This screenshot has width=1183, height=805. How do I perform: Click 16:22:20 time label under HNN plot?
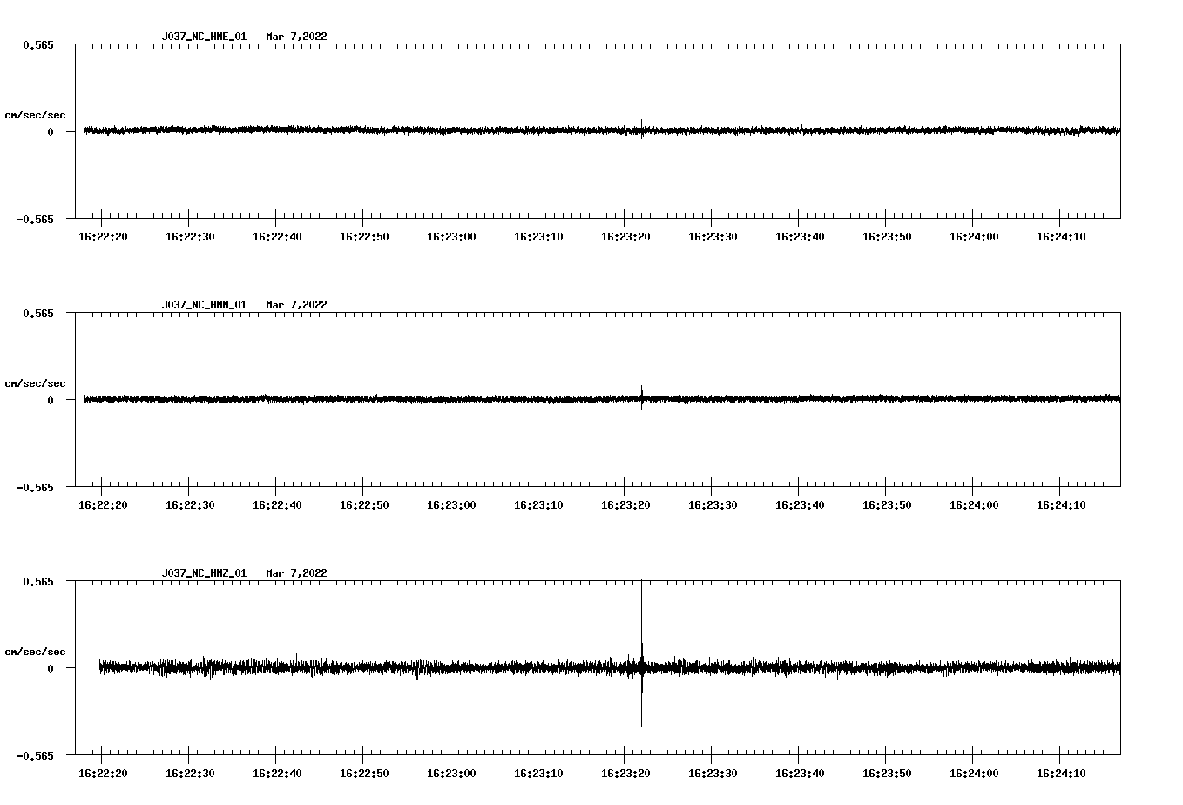click(x=102, y=504)
